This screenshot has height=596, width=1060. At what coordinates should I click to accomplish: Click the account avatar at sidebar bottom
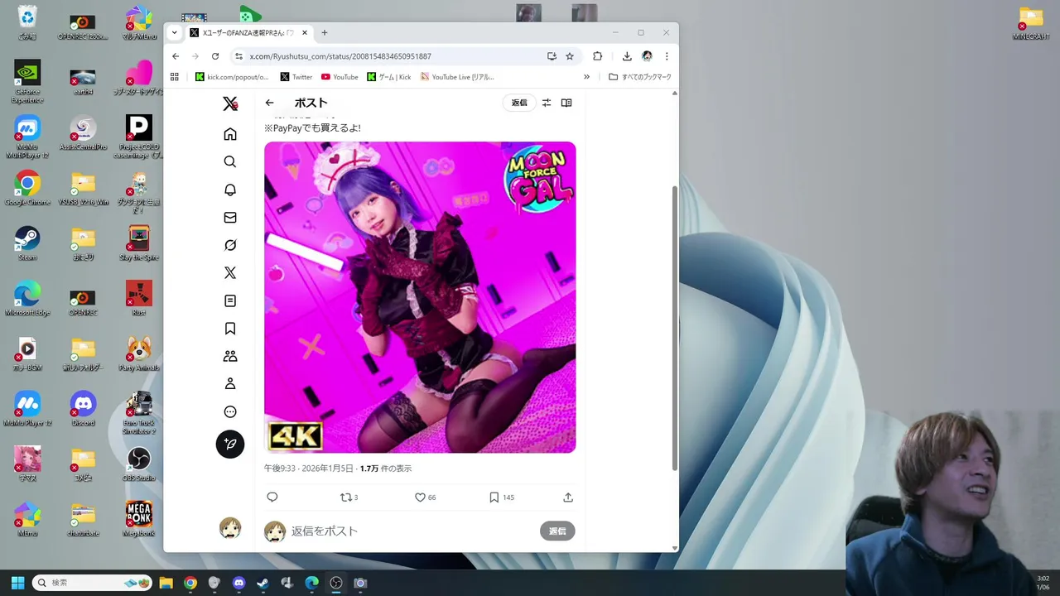coord(230,528)
